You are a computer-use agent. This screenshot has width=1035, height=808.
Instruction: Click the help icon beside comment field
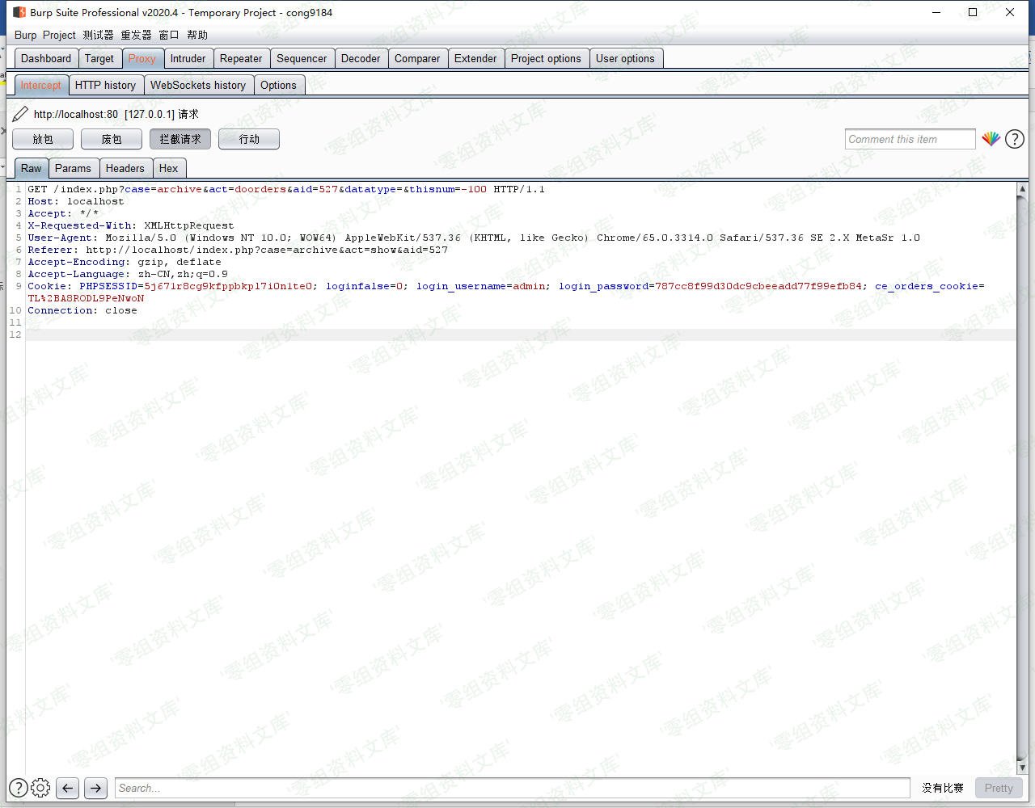[x=1014, y=139]
